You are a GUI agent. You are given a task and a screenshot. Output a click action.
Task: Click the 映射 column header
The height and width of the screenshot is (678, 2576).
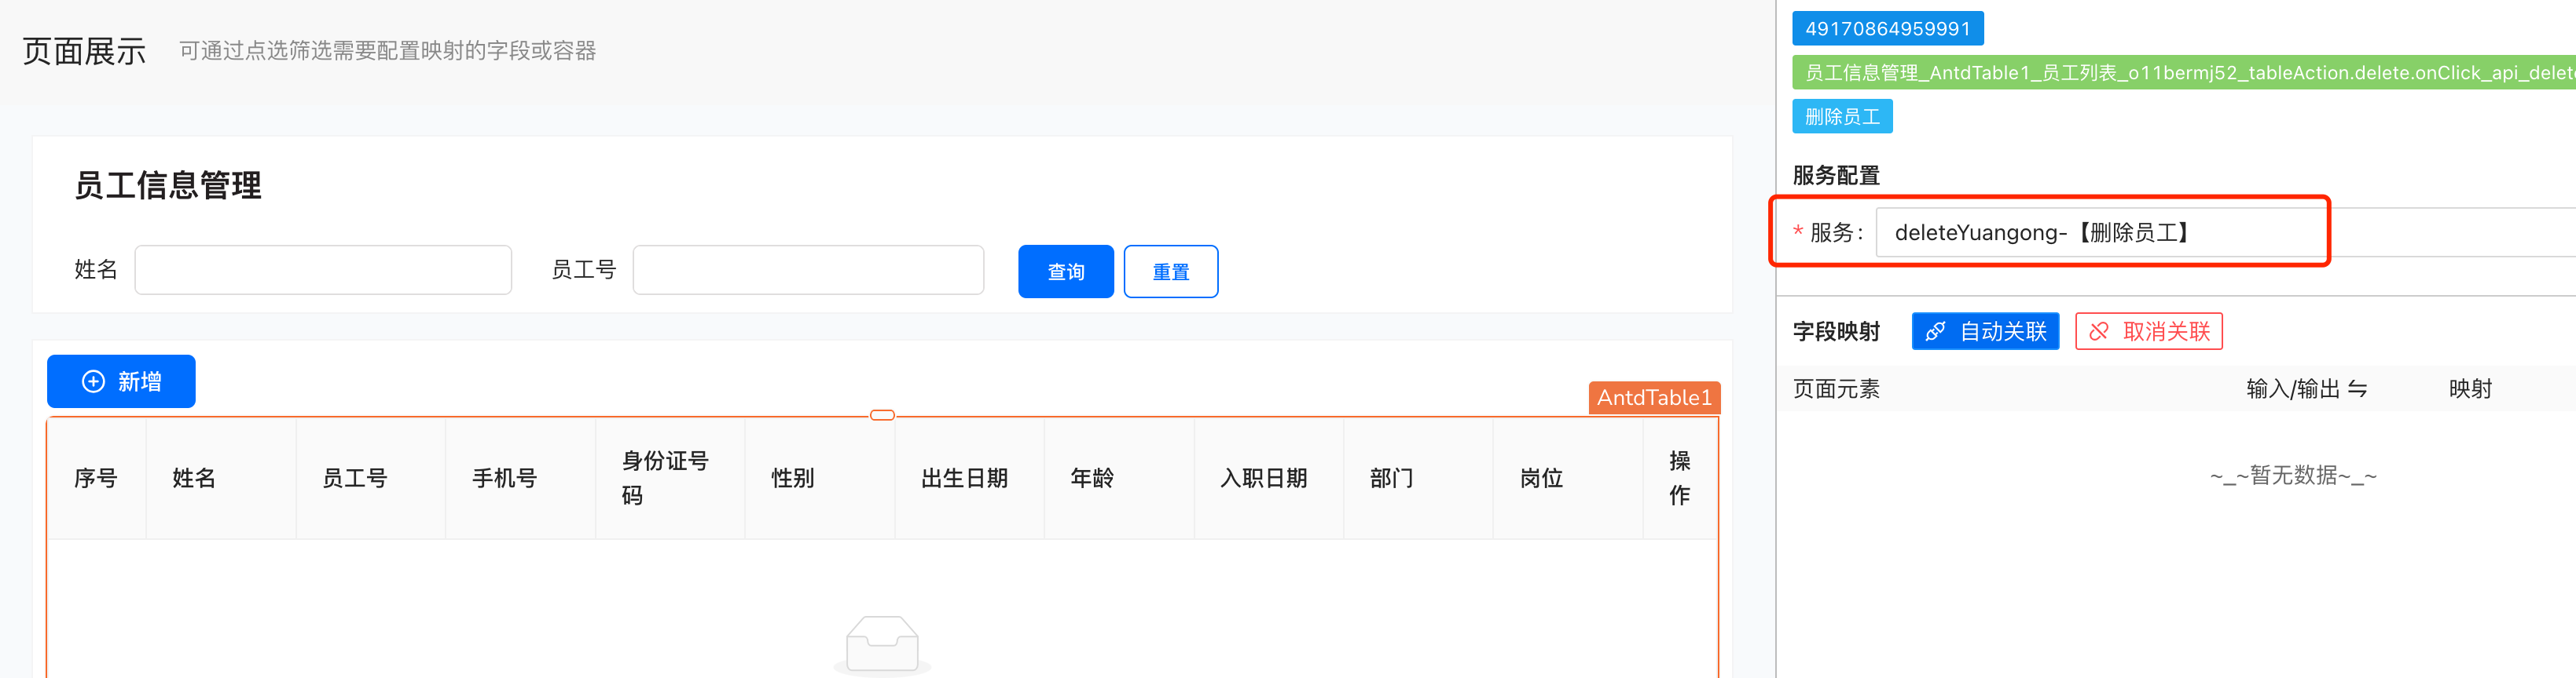[x=2470, y=389]
